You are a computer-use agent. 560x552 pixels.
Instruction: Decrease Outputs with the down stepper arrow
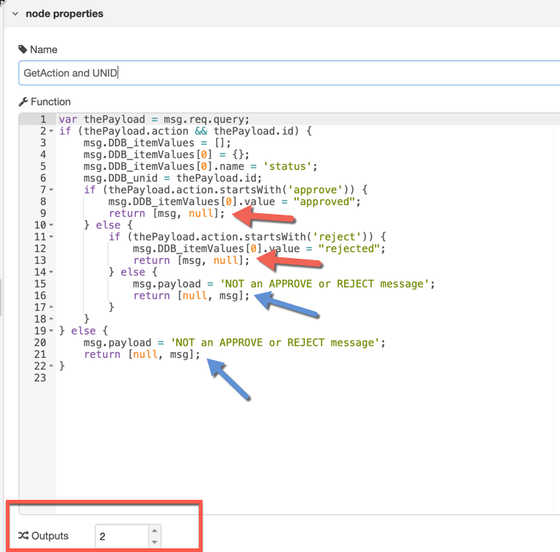(x=154, y=542)
